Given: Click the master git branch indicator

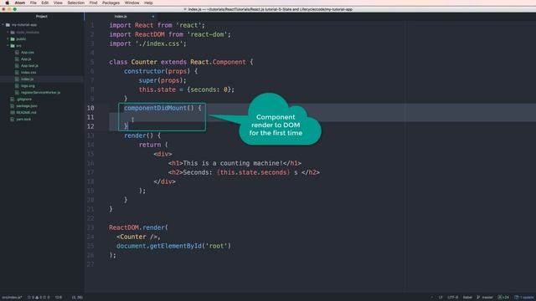Looking at the screenshot, I should 485,298.
